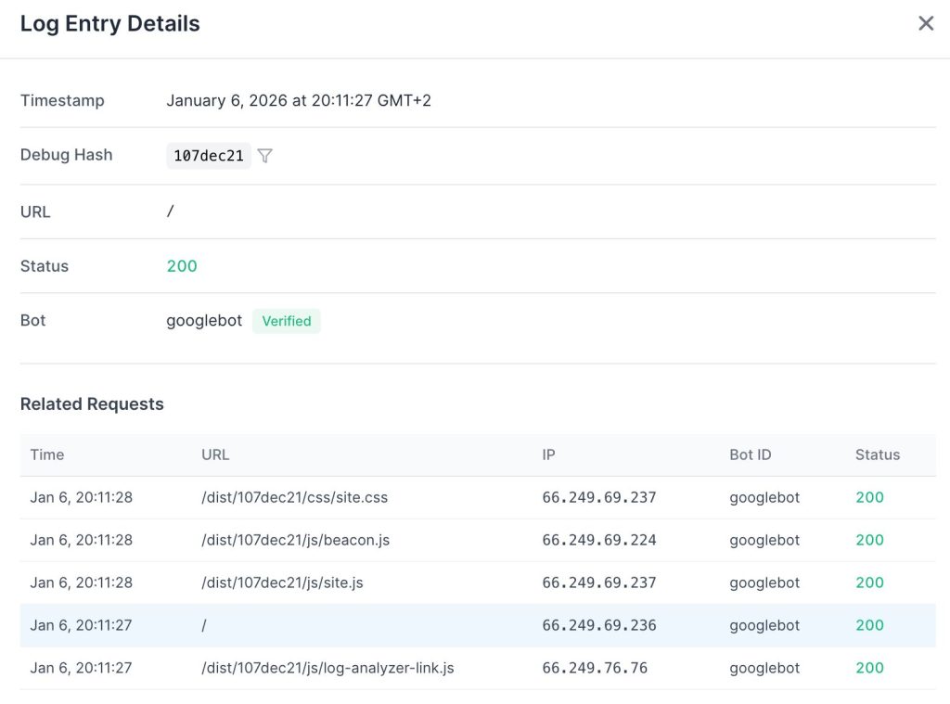This screenshot has height=704, width=950.
Task: Click the Verified badge next to googlebot
Action: tap(286, 321)
